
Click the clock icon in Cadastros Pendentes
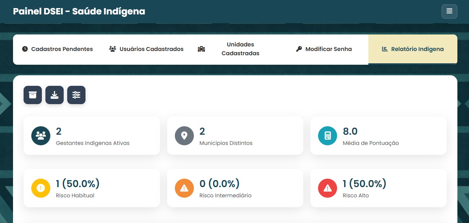pos(25,49)
